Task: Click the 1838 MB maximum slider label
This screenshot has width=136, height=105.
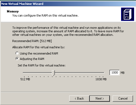Action: point(101,79)
